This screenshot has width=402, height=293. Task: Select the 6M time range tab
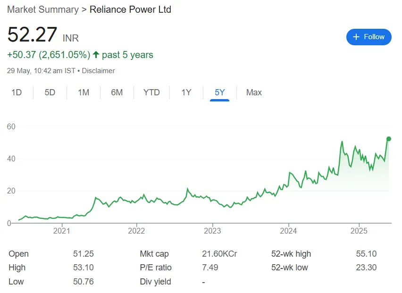117,92
